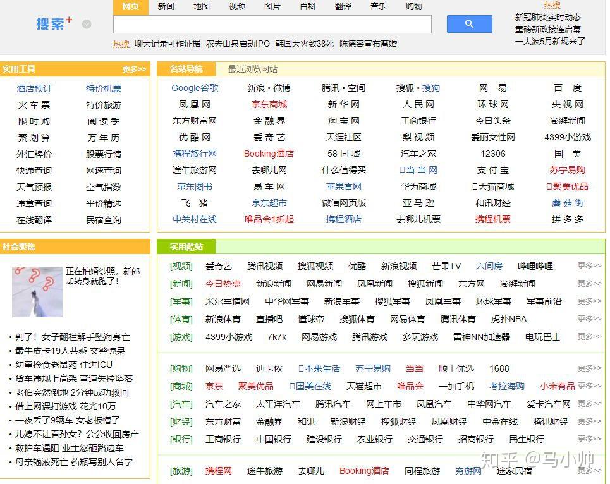Viewport: 610px width, 484px height.
Task: Read news 幼童捡食老鼠药 住进ICU
Action: click(x=64, y=365)
